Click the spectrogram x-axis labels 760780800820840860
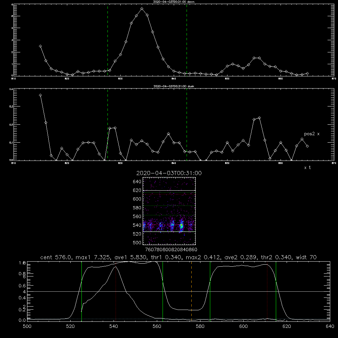Viewport: 338px width, 338px height. point(171,249)
